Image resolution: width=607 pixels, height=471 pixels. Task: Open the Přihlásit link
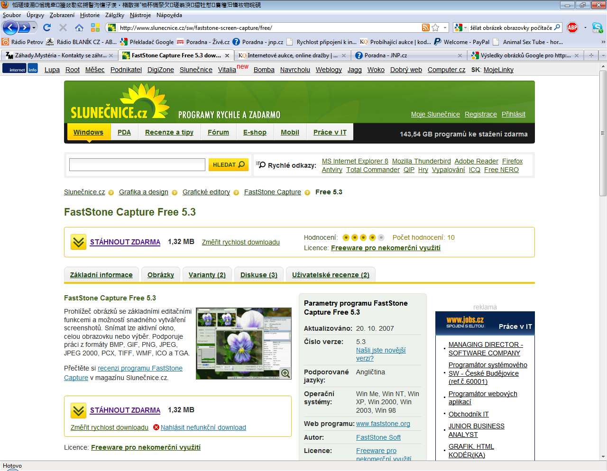pyautogui.click(x=514, y=114)
